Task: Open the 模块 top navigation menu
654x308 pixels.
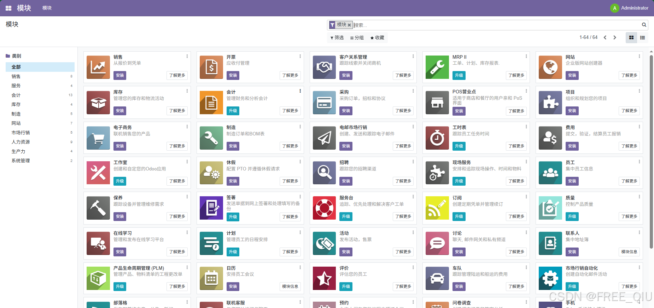Action: coord(47,8)
